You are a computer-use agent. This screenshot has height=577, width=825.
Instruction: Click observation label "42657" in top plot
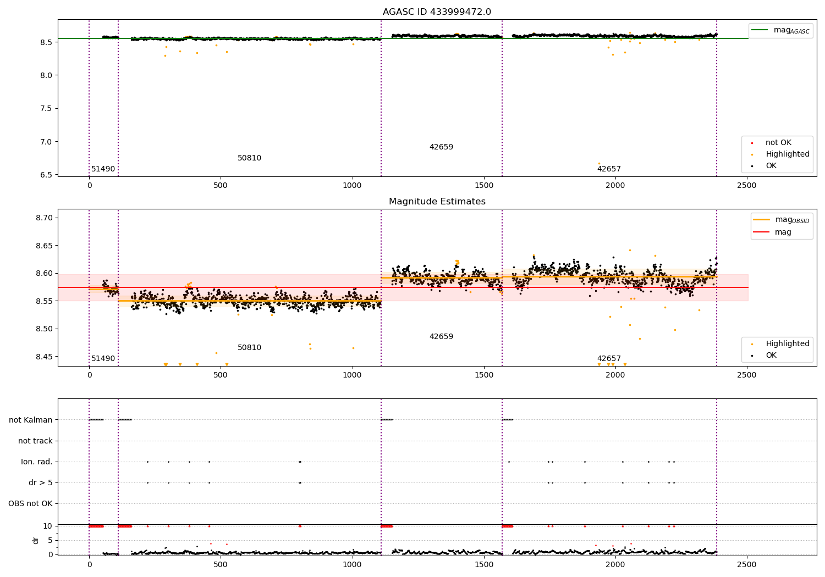click(x=609, y=169)
